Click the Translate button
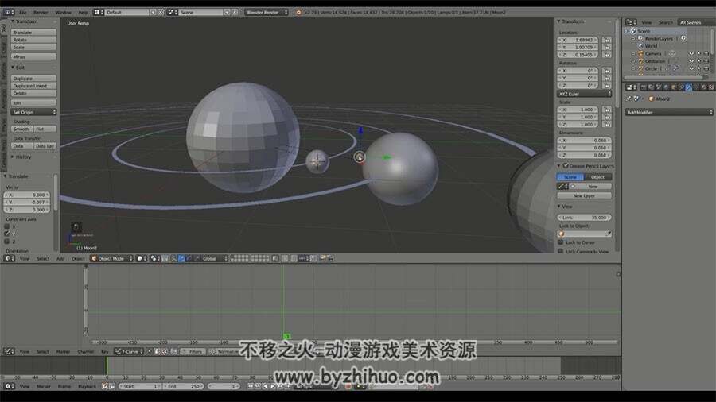The image size is (716, 402). (33, 33)
